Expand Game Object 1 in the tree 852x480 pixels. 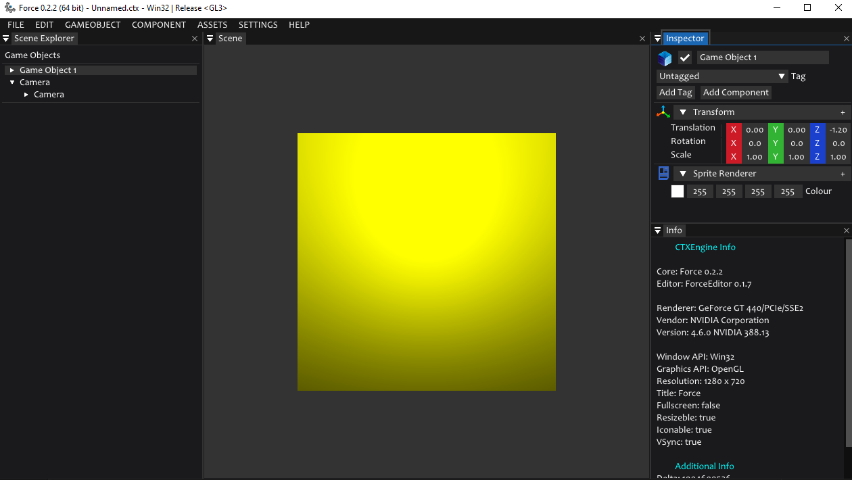12,70
